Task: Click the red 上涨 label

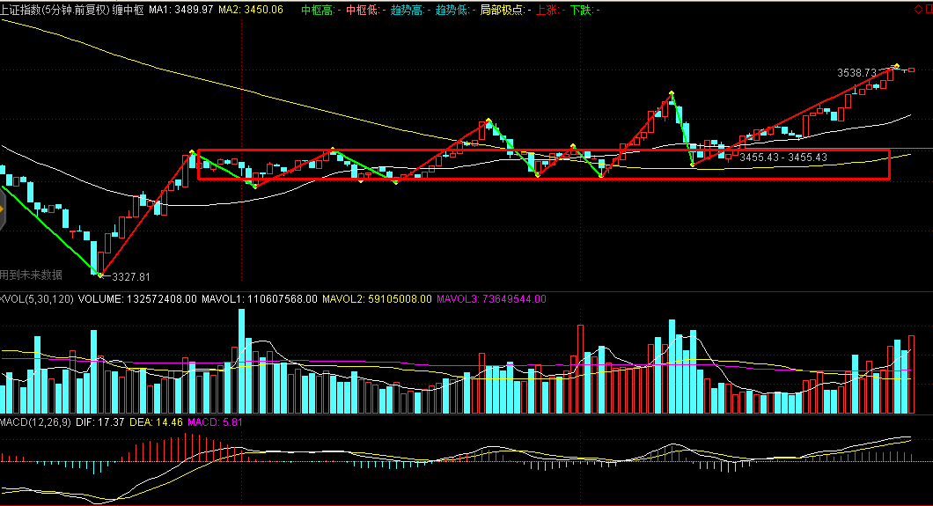Action: (550, 10)
